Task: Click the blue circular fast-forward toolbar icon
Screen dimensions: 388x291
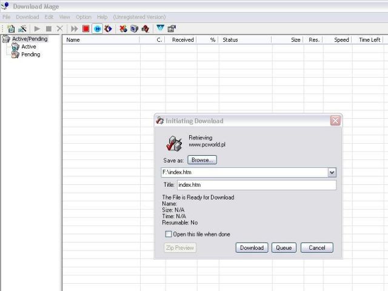Action: (x=97, y=28)
